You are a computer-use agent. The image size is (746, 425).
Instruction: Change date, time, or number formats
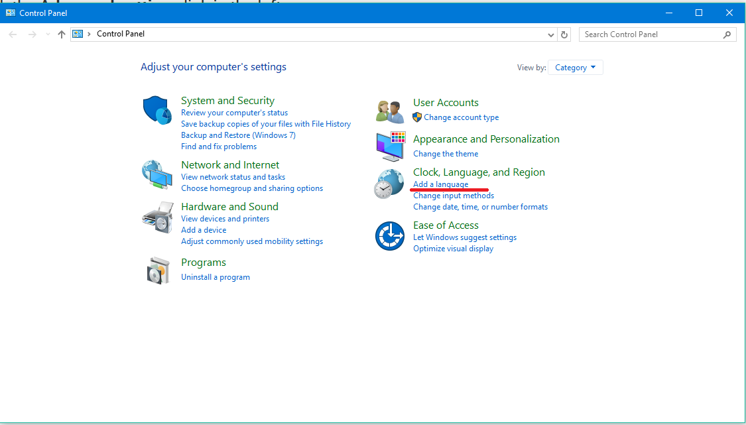point(480,207)
